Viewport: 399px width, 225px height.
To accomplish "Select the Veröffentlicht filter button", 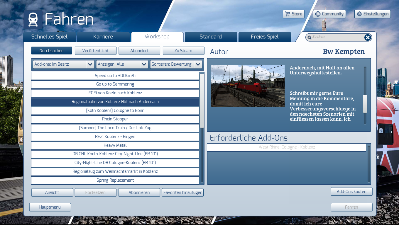I will 95,51.
